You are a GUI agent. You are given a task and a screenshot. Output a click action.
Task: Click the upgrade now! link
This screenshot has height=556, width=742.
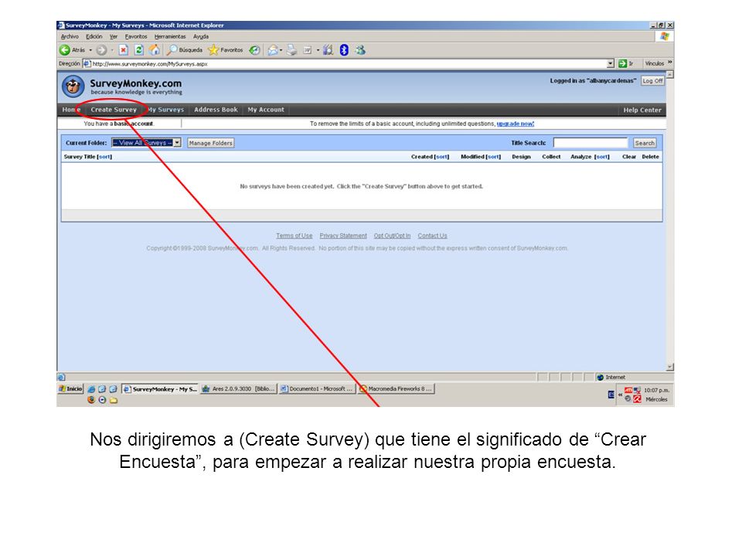(x=516, y=124)
